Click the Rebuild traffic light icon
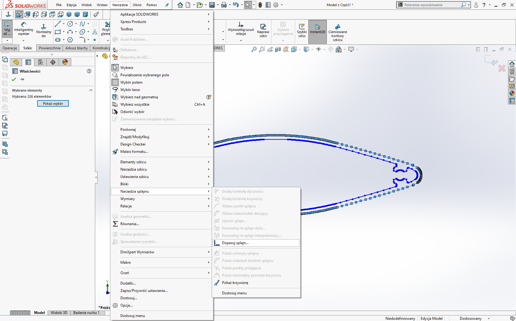The image size is (516, 321). tap(260, 5)
